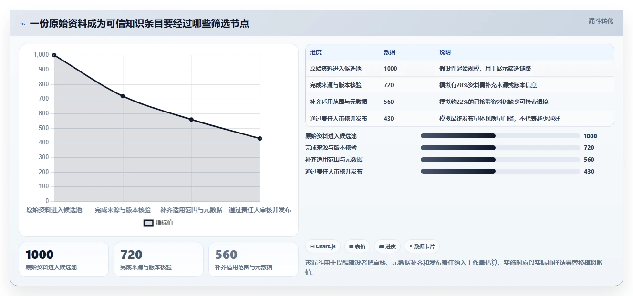Click progress label 补齐适用范围与元数据
Image resolution: width=633 pixels, height=296 pixels.
tap(333, 160)
